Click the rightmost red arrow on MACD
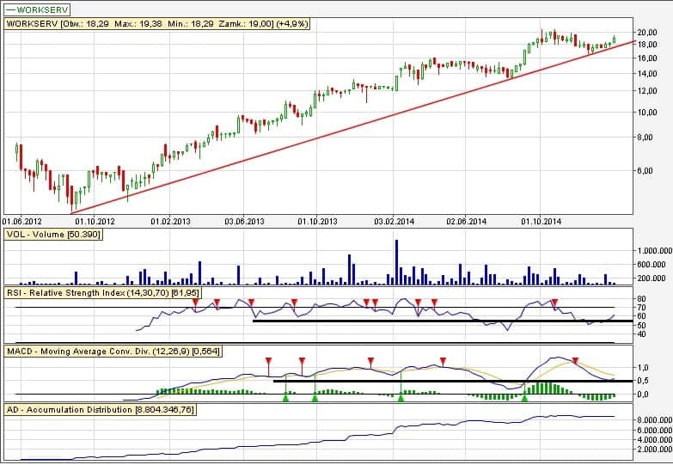This screenshot has width=673, height=465. [575, 361]
